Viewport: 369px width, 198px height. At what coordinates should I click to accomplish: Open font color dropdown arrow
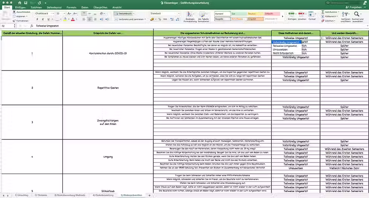coord(76,19)
